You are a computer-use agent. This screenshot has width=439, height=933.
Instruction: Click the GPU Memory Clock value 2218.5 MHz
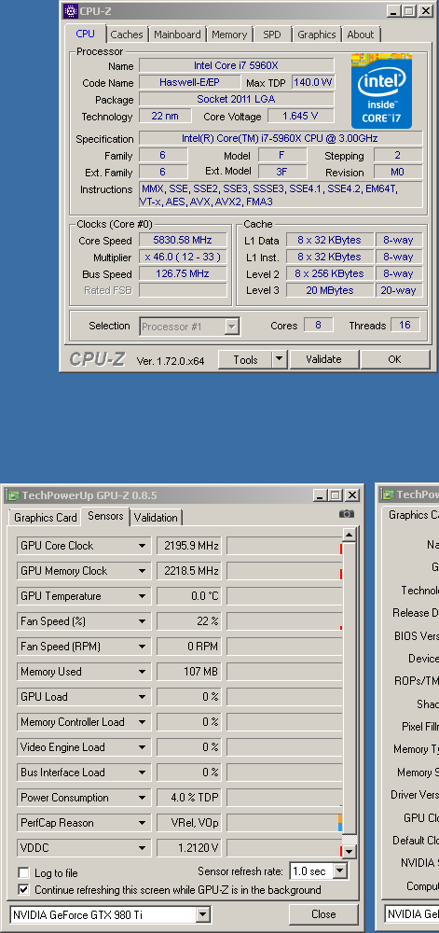pyautogui.click(x=189, y=571)
